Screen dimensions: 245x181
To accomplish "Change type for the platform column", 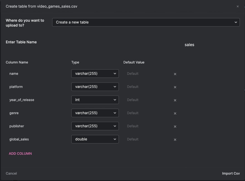I will tap(95, 87).
